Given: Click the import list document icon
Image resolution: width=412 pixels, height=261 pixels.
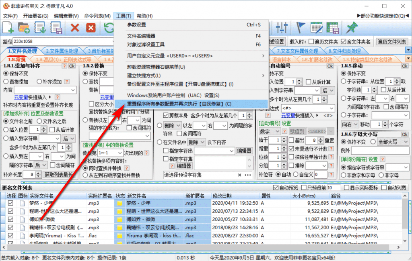Looking at the screenshot, I should (x=40, y=28).
